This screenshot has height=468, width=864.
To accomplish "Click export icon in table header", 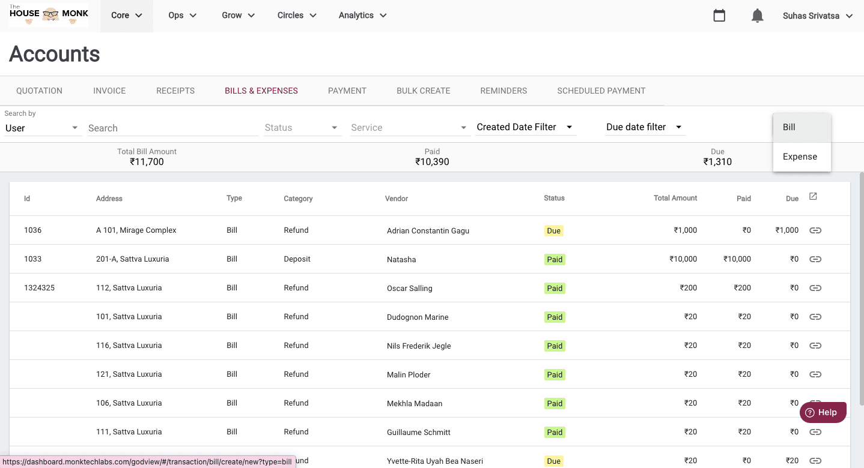I will click(813, 196).
